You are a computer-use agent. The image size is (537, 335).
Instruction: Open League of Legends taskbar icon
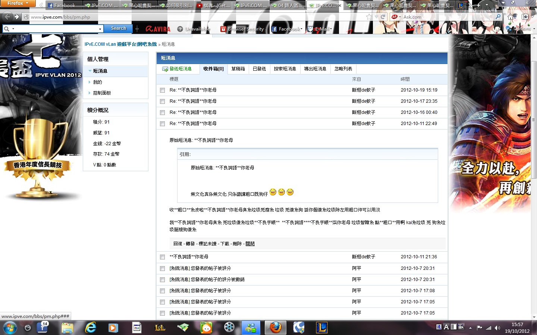tap(321, 328)
